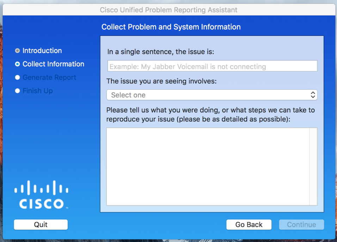Click the Collect Problem and System Information heading
Image resolution: width=337 pixels, height=242 pixels.
(171, 27)
